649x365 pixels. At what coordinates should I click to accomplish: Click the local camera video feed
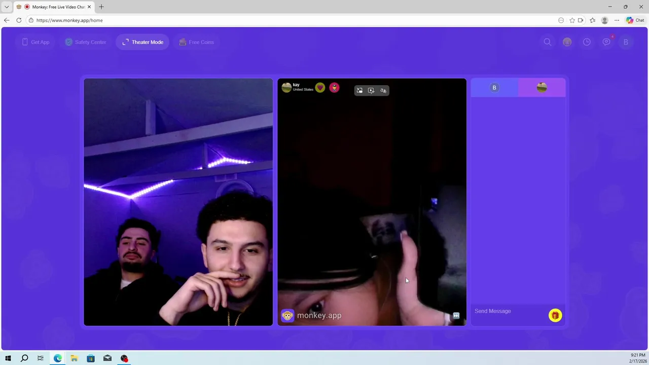click(x=178, y=202)
